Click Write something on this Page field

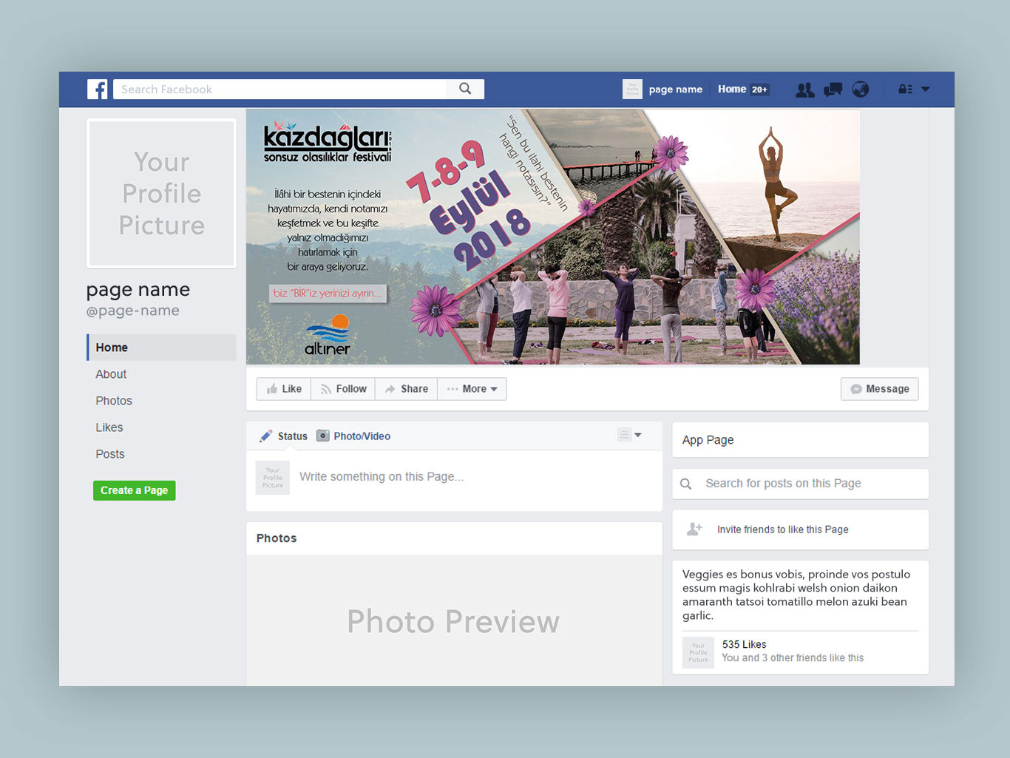click(382, 477)
